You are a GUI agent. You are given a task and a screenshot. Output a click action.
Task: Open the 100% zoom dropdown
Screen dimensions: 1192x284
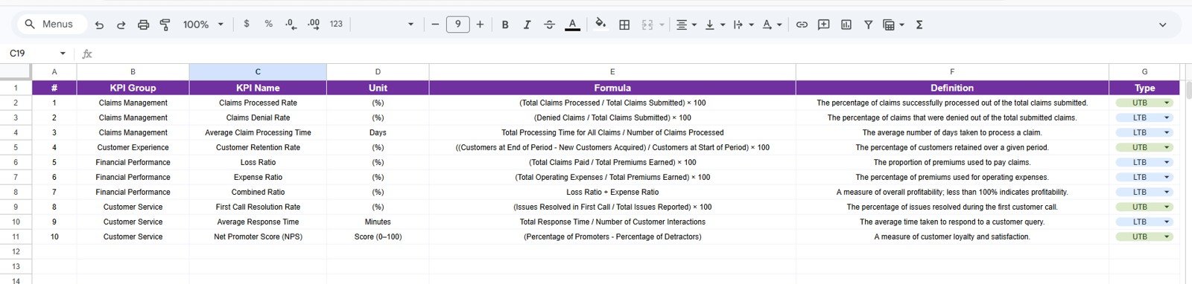pos(203,25)
